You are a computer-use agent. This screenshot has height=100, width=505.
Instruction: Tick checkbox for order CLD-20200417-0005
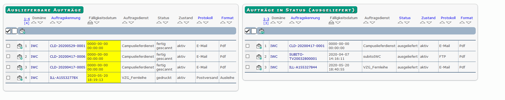[x=8, y=67]
